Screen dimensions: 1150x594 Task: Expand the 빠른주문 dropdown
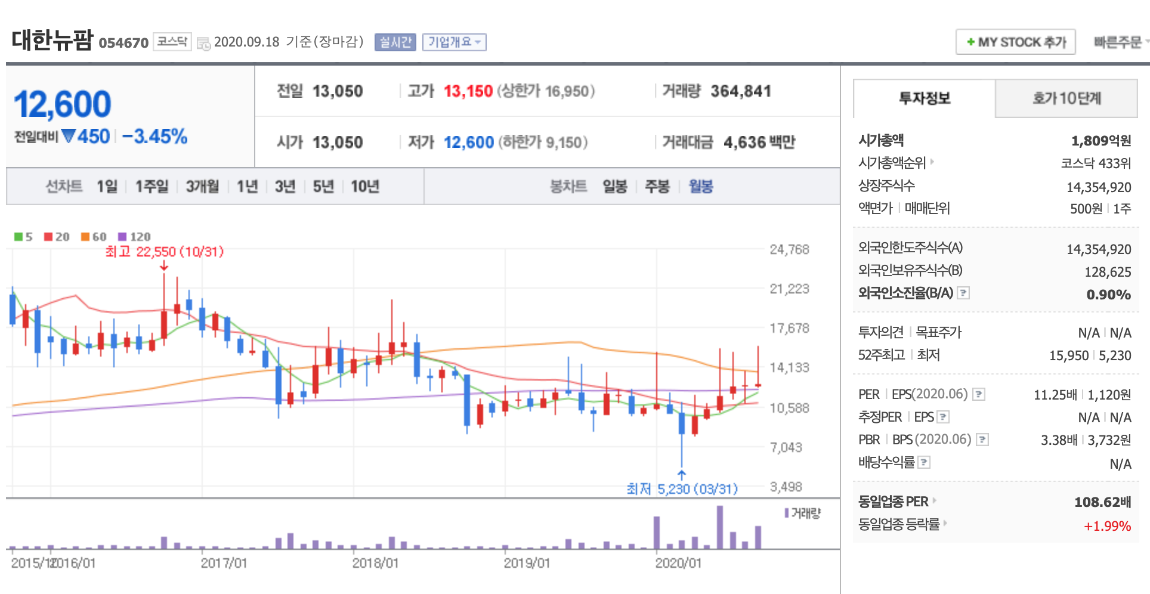coord(1121,42)
